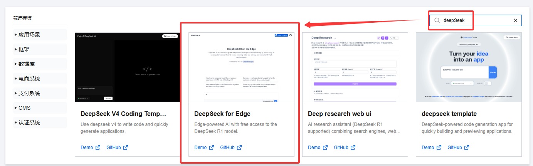Click description 'DeepSeek-powered code generation app'
The width and height of the screenshot is (533, 166).
(467, 128)
